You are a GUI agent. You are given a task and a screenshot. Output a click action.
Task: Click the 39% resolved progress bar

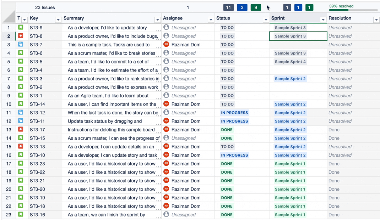click(x=353, y=10)
